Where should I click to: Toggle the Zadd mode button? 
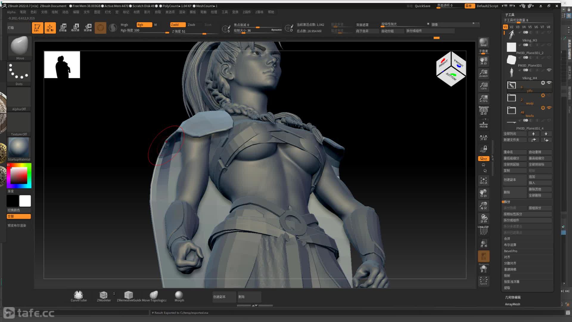tap(178, 25)
